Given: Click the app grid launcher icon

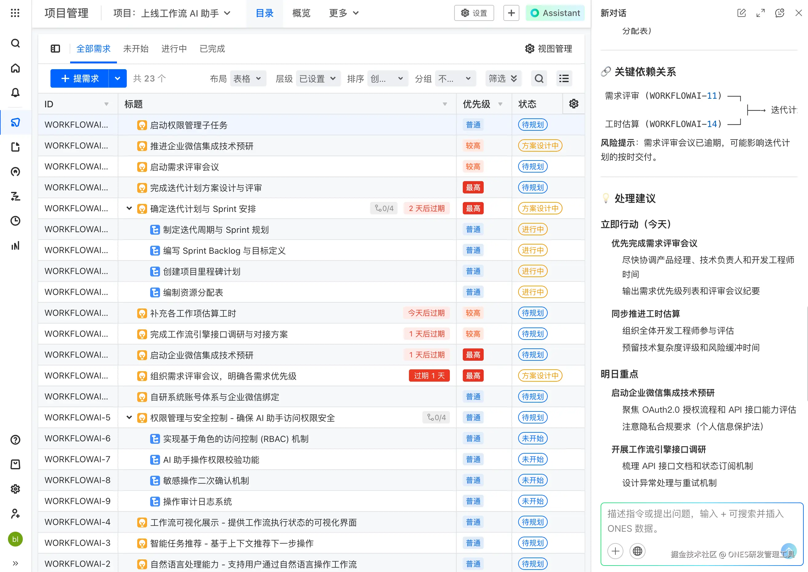Looking at the screenshot, I should coord(15,13).
